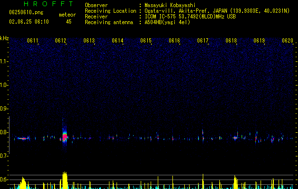
Task: Click the ICOM IC-575 receiver text
Action: tap(190, 17)
